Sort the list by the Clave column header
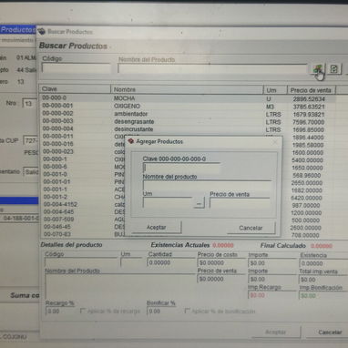The image size is (348, 348). tap(75, 89)
